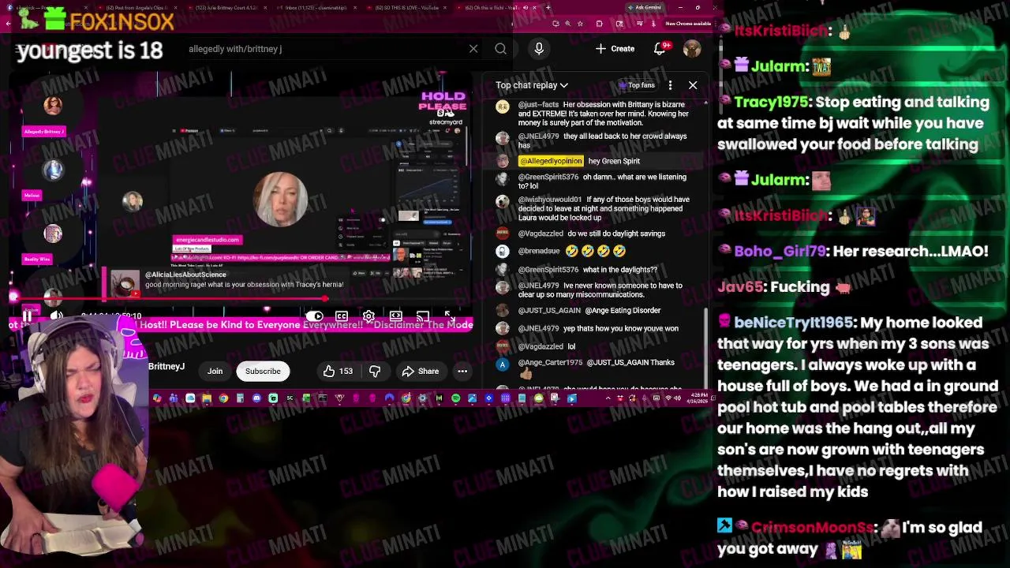1010x568 pixels.
Task: Click the search magnifier icon
Action: 500,49
